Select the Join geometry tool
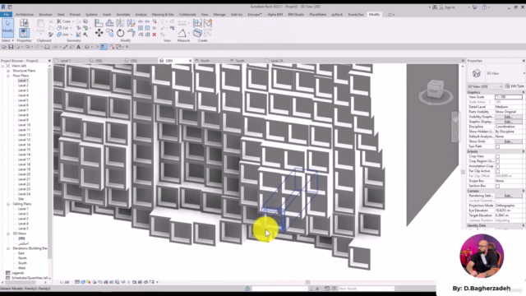This screenshot has width=526, height=296. (63, 35)
